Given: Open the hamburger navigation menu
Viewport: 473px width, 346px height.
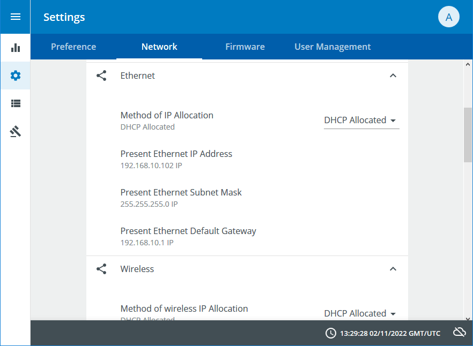Looking at the screenshot, I should coord(16,17).
